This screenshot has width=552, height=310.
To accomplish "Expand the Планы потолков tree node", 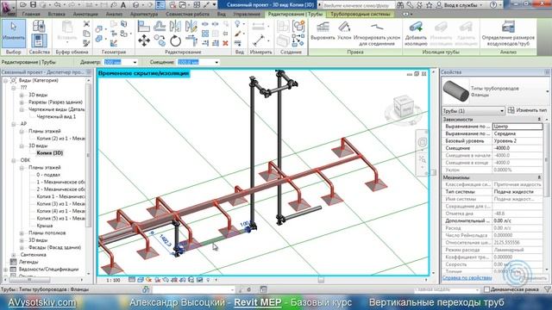I will coord(22,233).
